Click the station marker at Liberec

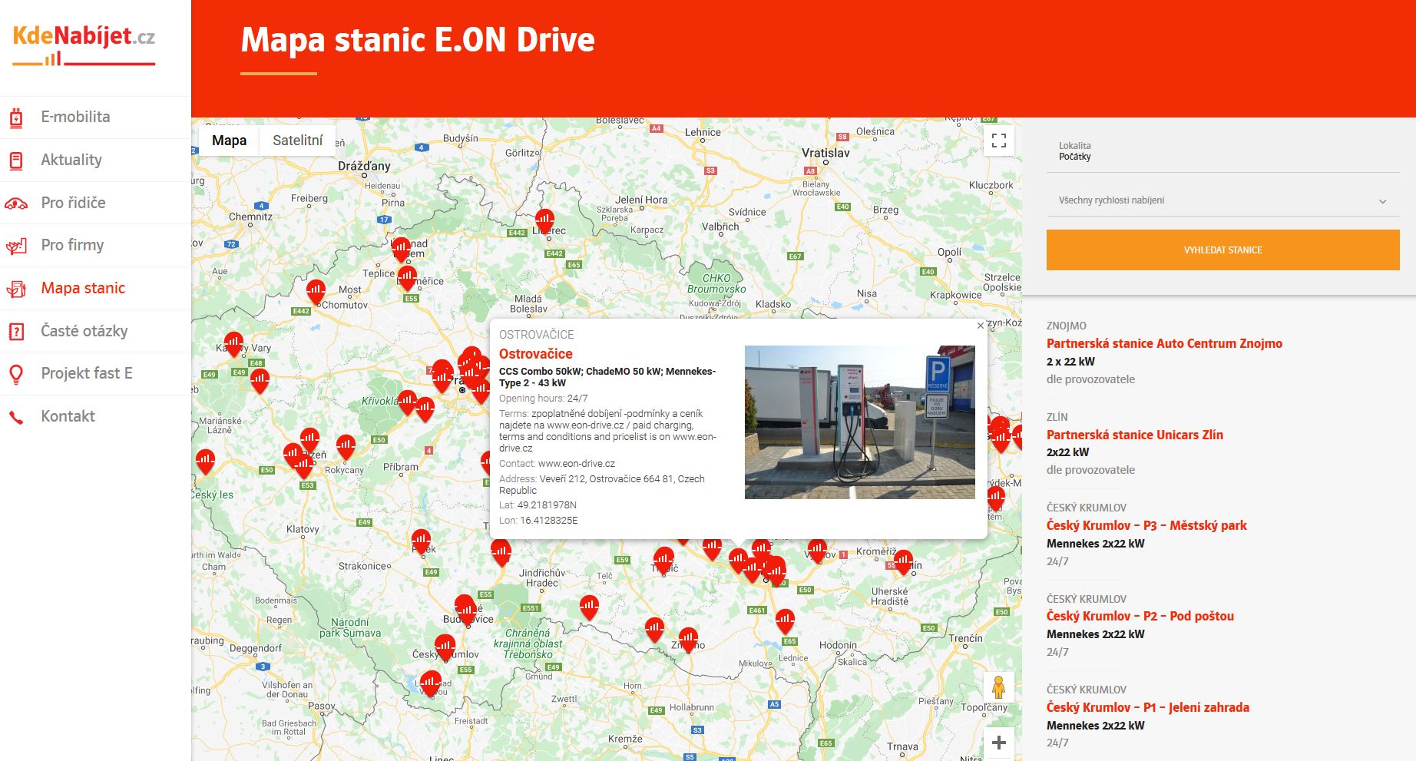point(544,221)
